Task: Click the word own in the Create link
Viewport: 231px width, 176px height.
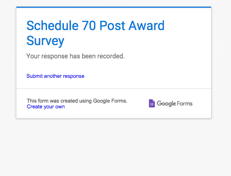Action: pos(60,107)
